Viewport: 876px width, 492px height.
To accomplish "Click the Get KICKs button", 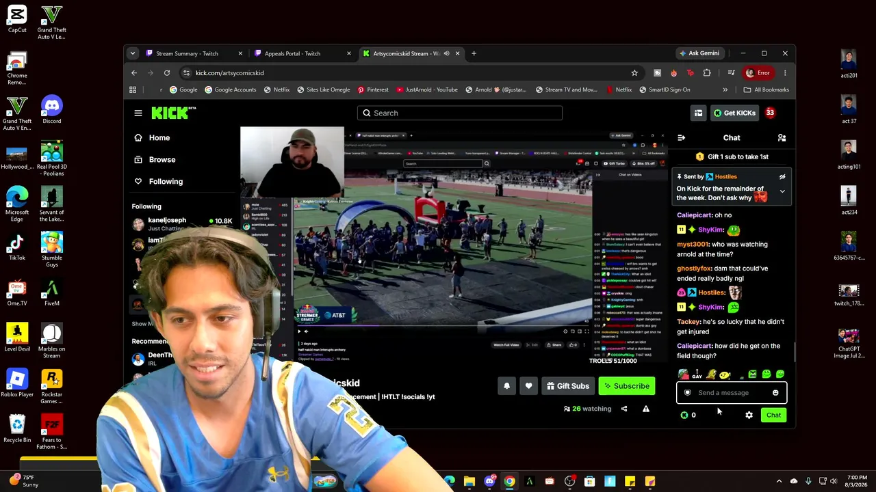I will [x=734, y=113].
